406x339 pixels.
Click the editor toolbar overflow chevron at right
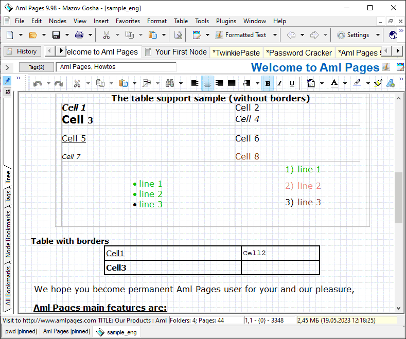tap(401, 79)
